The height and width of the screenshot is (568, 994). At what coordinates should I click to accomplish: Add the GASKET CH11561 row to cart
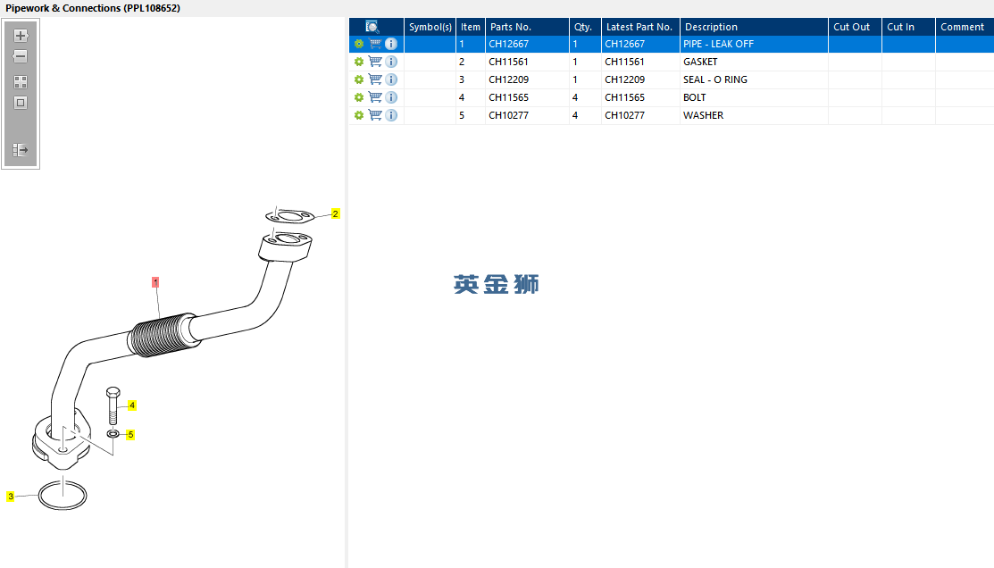(x=375, y=62)
